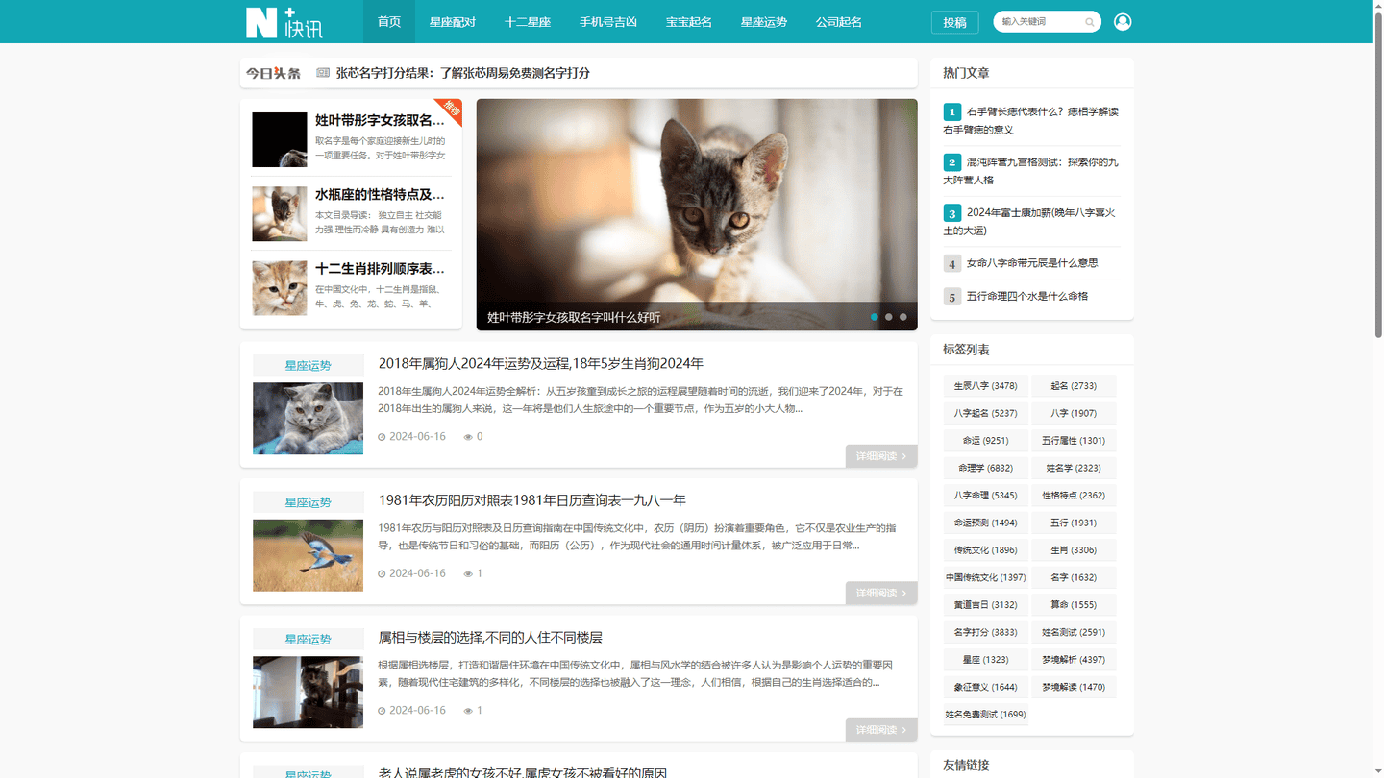Click the kitten thumbnail for 水瓶座 article
The height and width of the screenshot is (778, 1384).
(x=280, y=213)
